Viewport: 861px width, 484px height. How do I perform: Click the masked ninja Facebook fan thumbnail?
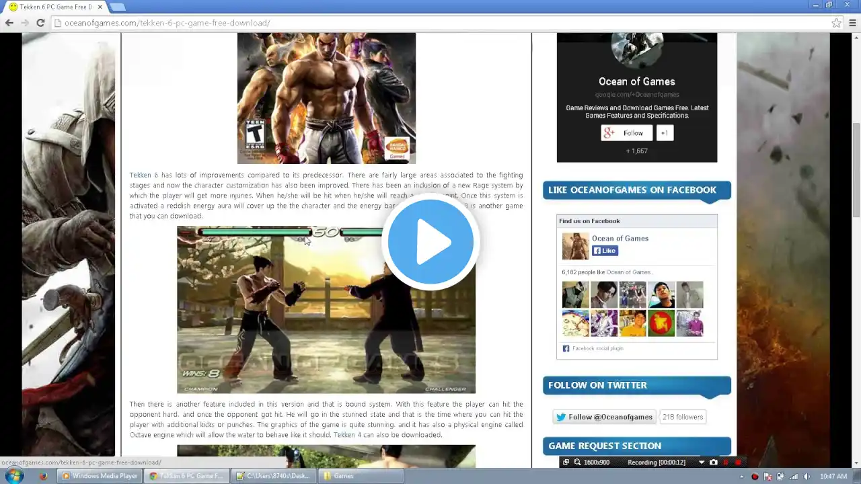click(x=575, y=295)
